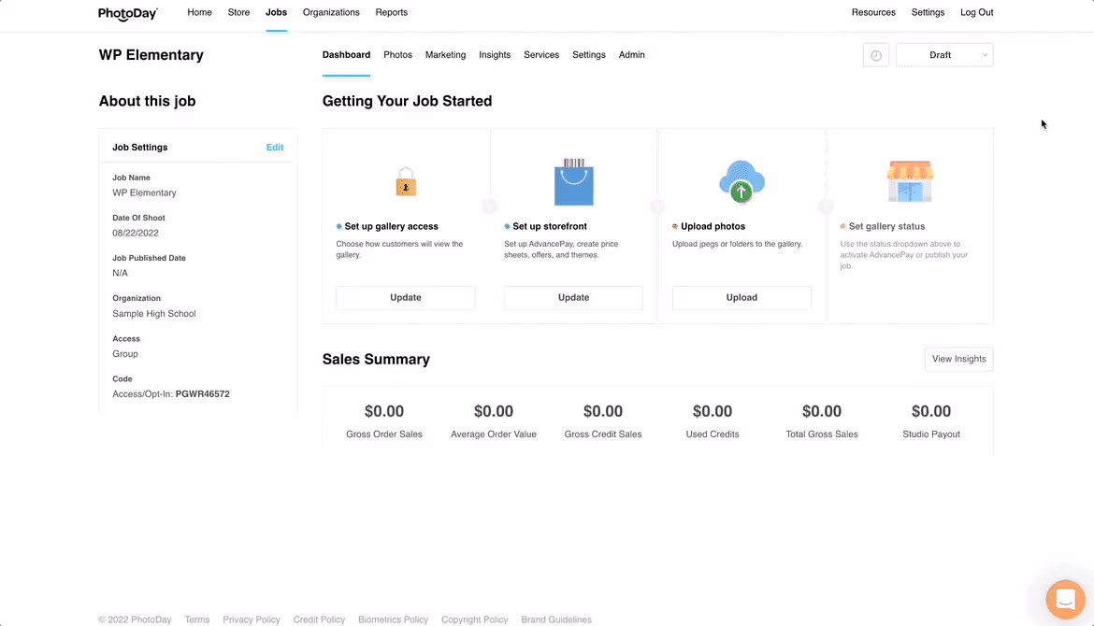The image size is (1094, 626).
Task: Click the Set up storefront heading
Action: click(550, 226)
